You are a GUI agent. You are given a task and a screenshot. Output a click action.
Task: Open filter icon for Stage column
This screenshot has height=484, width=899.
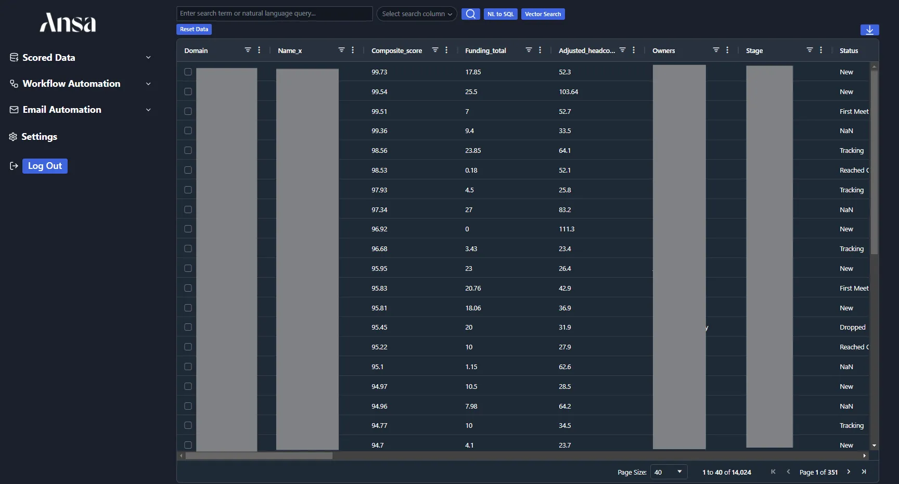tap(810, 50)
